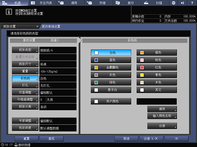197x147 pixels.
Task: Open the 重量 weight setting
Action: 25,71
